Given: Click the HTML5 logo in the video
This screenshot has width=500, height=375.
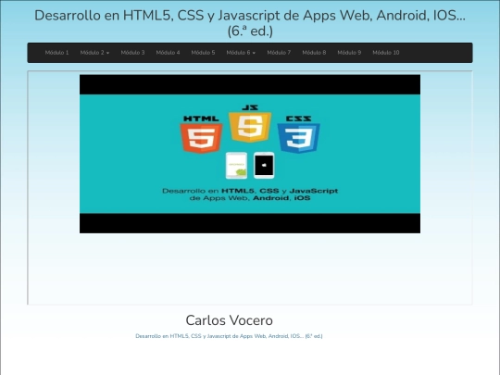Looking at the screenshot, I should (201, 134).
